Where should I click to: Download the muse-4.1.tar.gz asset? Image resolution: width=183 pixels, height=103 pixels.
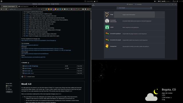pyautogui.click(x=27, y=68)
